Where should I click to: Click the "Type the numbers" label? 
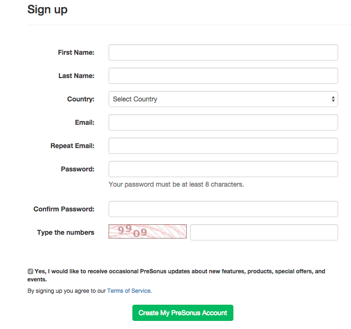[x=66, y=232]
